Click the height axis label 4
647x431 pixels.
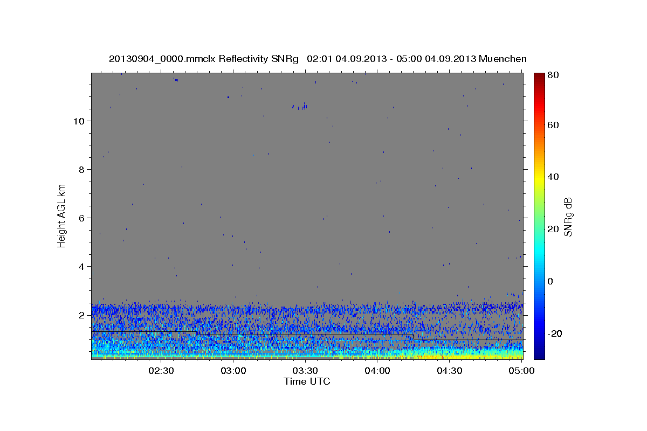(80, 267)
